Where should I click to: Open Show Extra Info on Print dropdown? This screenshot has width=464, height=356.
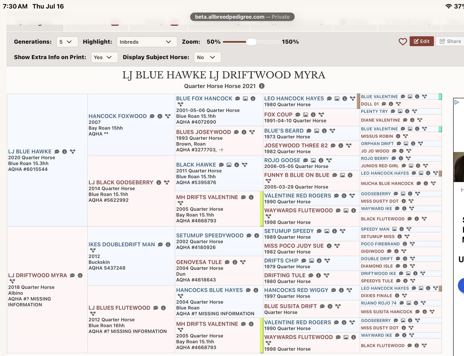104,57
